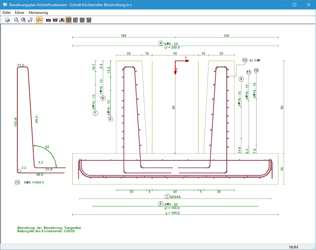Click the '8ø8 - 25' top reinforcement label

(x=171, y=44)
